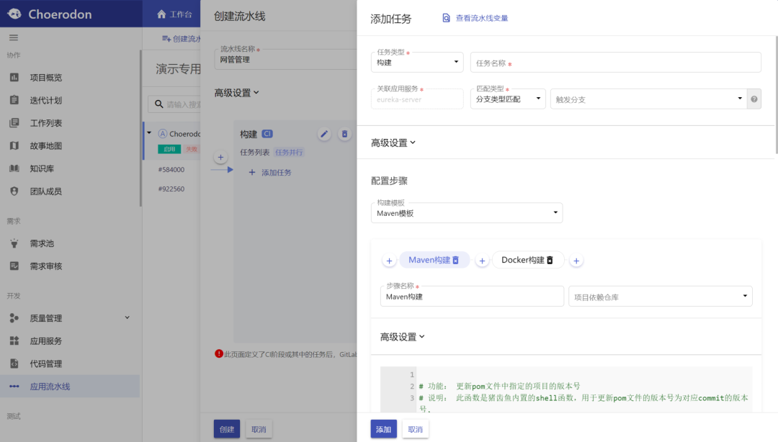Viewport: 778px width, 442px height.
Task: Click the help icon beside 触发分支
Action: [x=754, y=99]
